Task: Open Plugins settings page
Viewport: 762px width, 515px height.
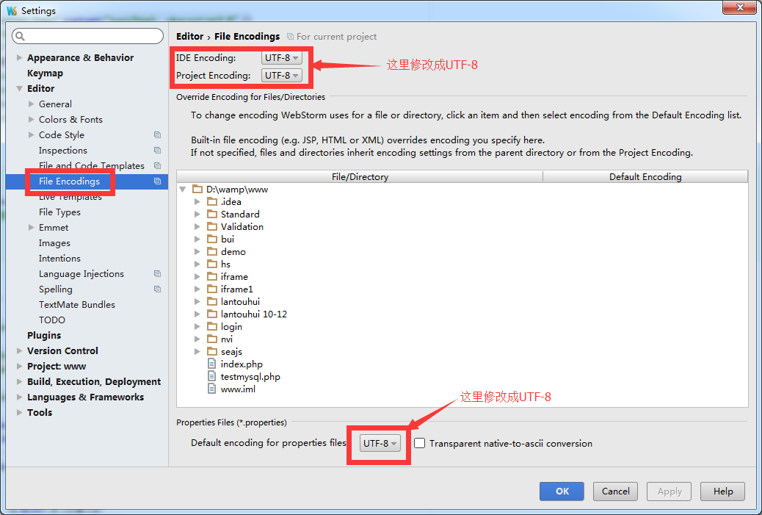Action: pyautogui.click(x=44, y=335)
